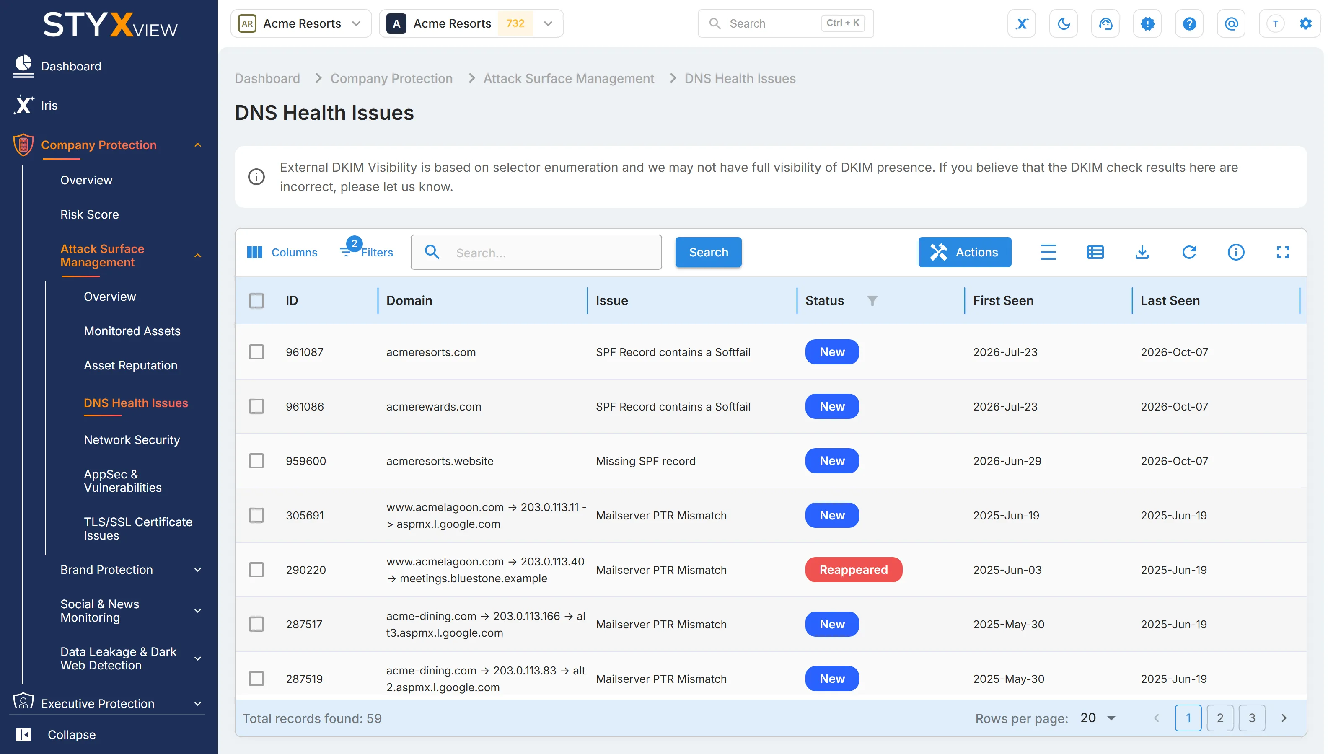Open Network Security menu item
The height and width of the screenshot is (754, 1341).
[132, 440]
